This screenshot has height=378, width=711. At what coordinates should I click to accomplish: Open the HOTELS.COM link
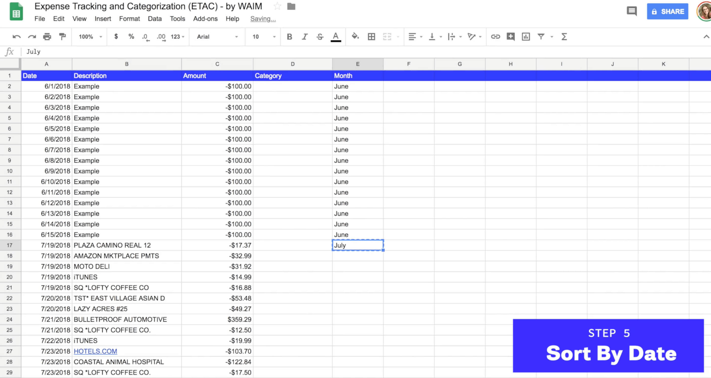click(95, 351)
